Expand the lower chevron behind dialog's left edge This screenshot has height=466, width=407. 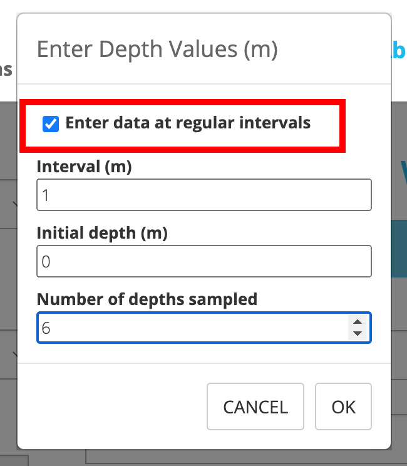pyautogui.click(x=14, y=355)
